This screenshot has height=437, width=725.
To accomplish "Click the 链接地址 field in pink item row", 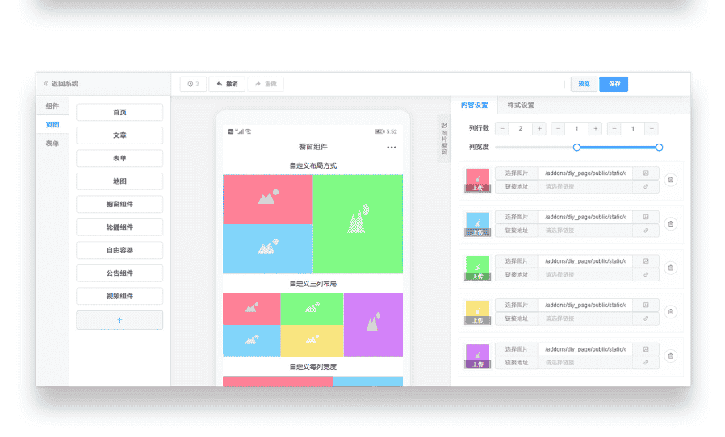I will point(586,186).
